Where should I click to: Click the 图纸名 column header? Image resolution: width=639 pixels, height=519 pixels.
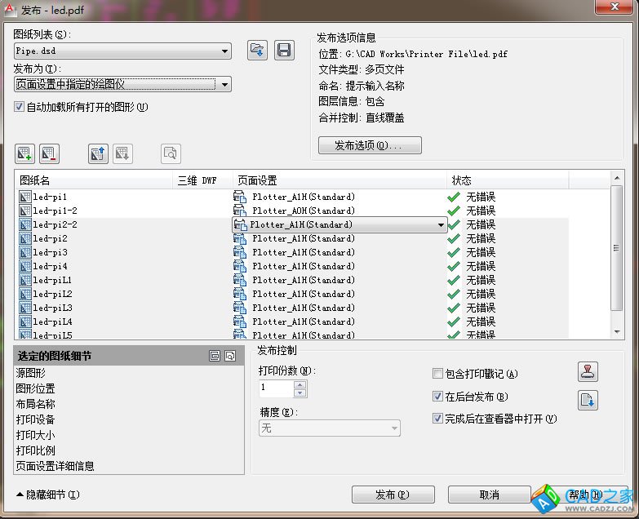94,180
